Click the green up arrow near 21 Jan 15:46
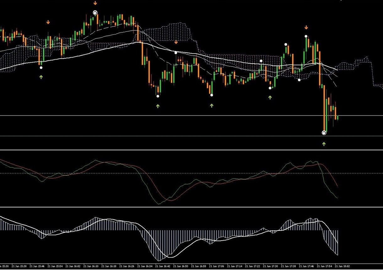Viewport: 383px width, 270px height. click(41, 77)
